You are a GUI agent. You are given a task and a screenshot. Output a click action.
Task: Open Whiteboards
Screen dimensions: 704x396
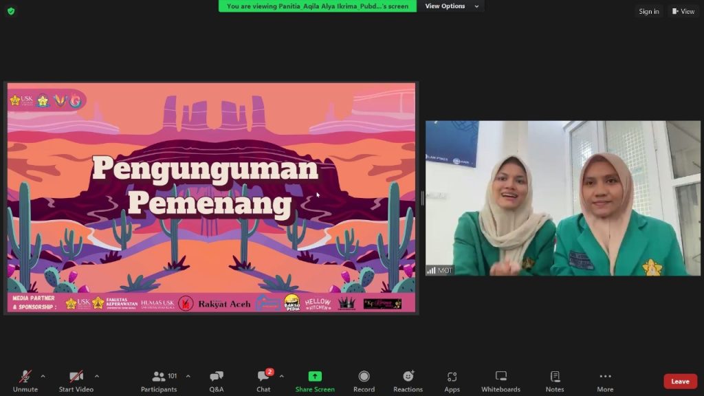click(500, 380)
